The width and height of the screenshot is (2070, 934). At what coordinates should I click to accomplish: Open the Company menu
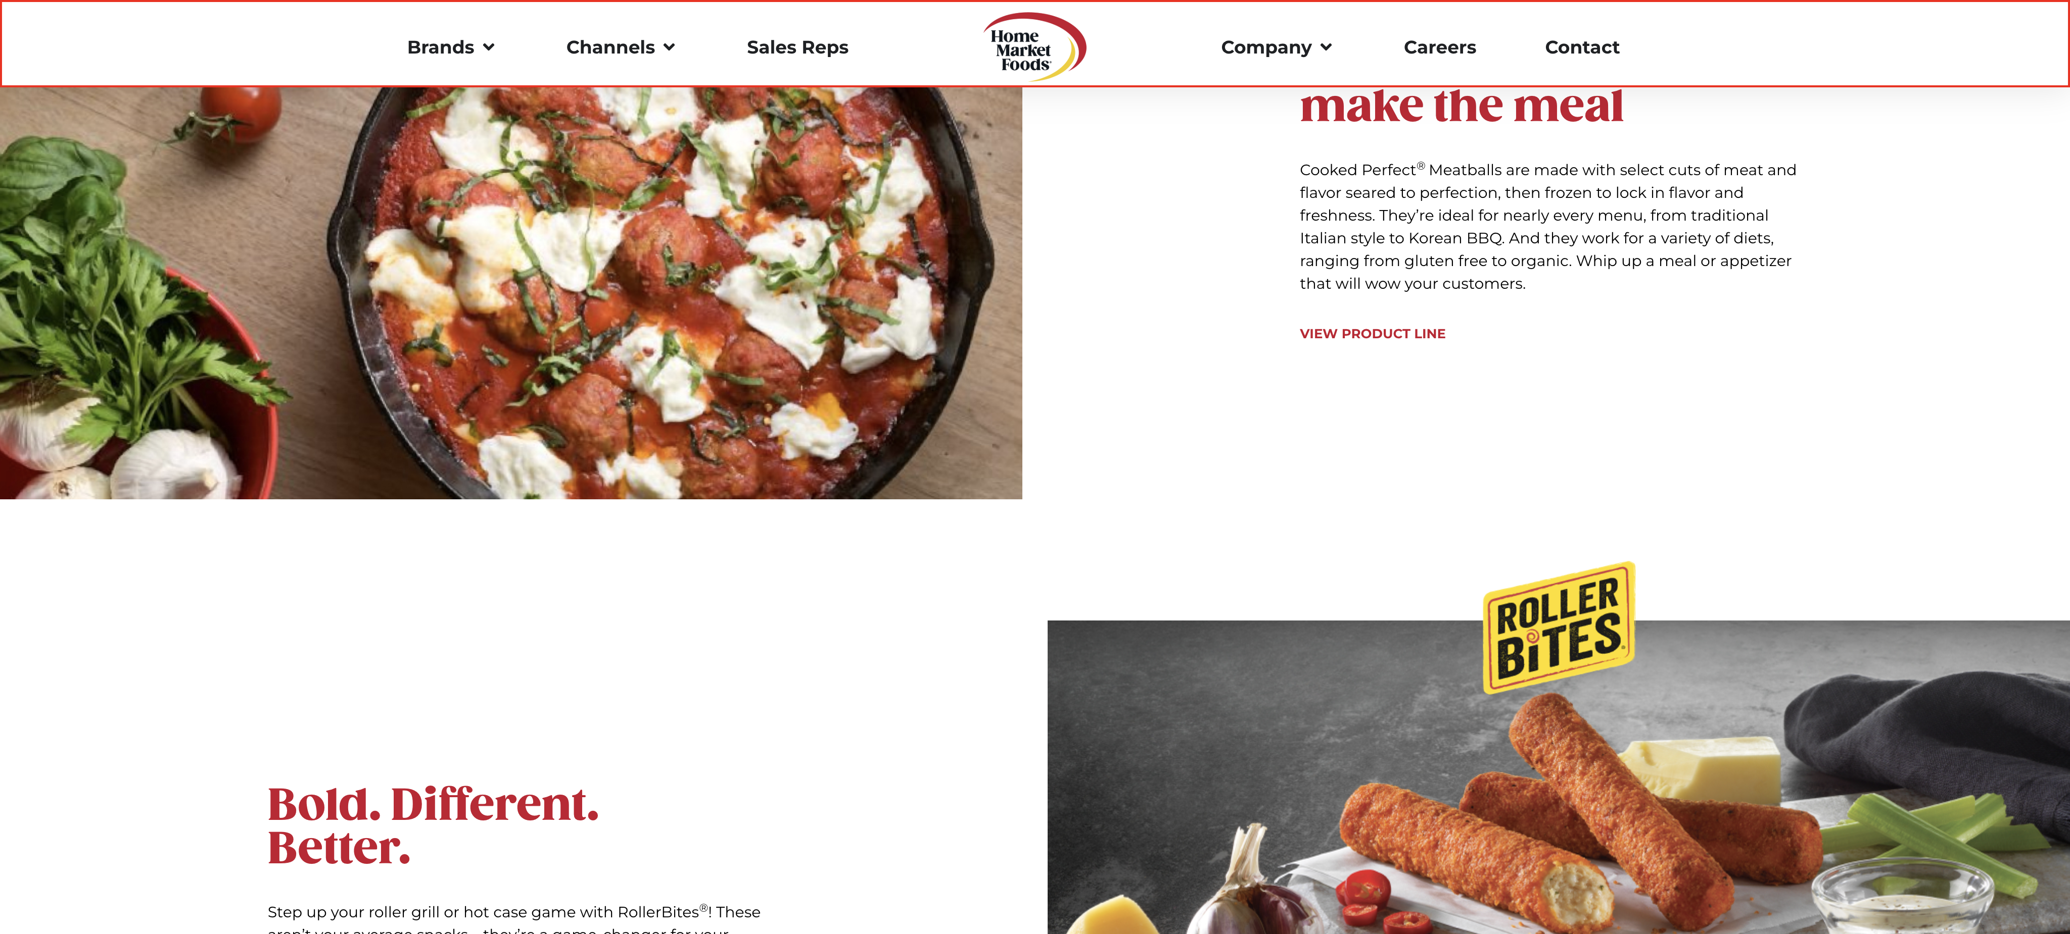[1276, 47]
